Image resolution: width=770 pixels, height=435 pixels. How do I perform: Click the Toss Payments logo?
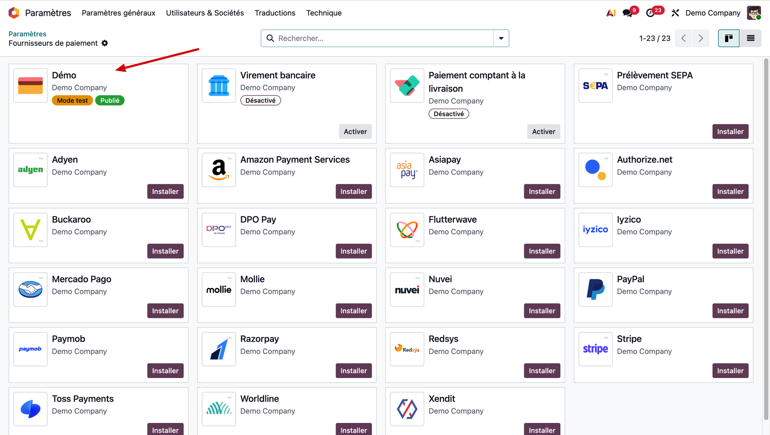pos(30,409)
